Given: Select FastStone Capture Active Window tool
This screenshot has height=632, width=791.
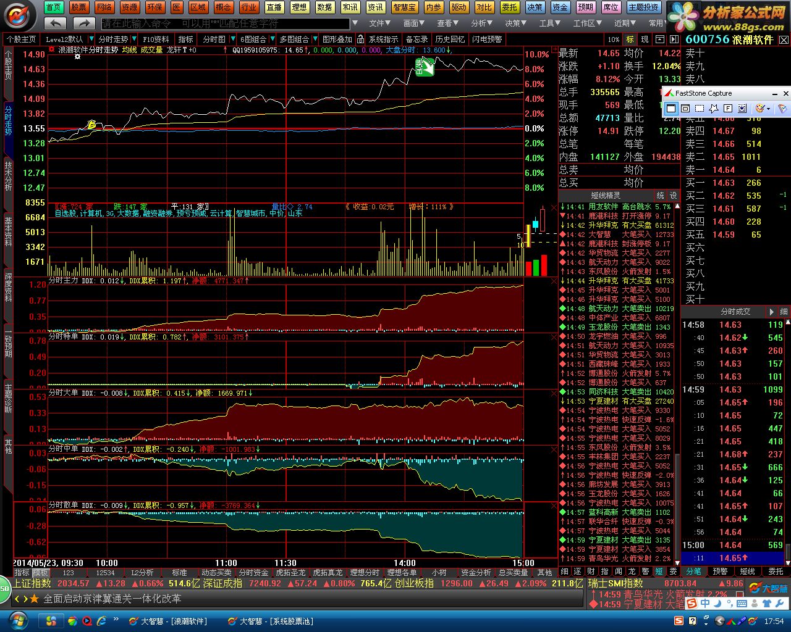Looking at the screenshot, I should click(671, 109).
